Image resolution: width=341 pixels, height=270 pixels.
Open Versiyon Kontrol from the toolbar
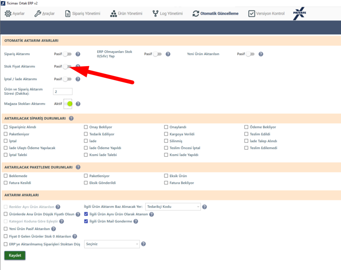266,13
